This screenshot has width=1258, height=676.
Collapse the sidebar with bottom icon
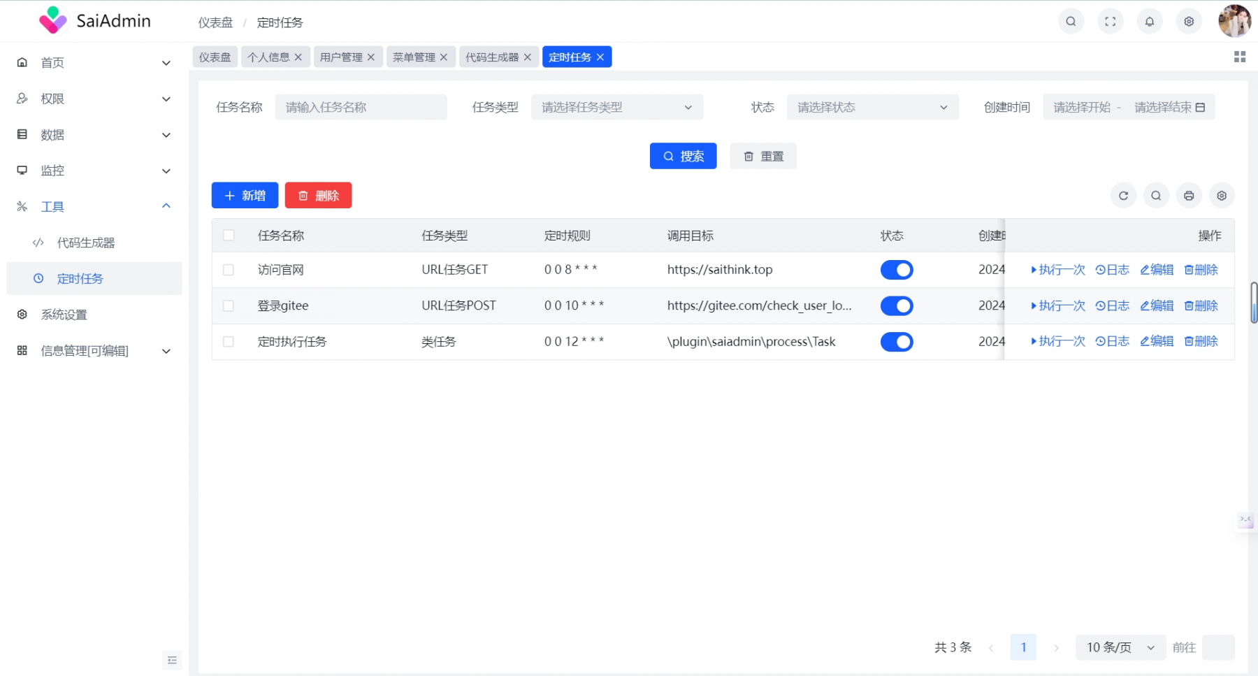pos(172,660)
